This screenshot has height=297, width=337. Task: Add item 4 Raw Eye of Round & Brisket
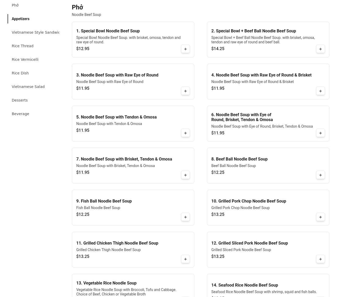click(321, 91)
